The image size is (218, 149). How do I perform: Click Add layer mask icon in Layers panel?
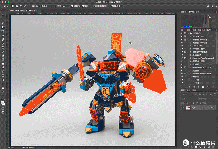point(196,147)
